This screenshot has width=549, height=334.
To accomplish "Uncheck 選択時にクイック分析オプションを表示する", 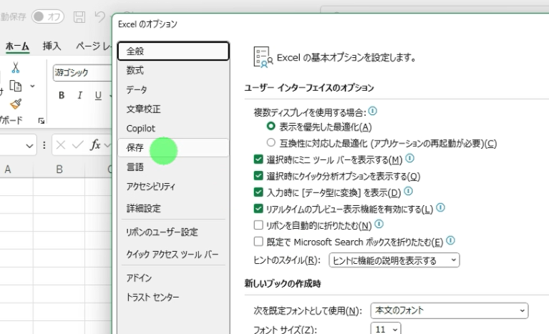I will pos(258,175).
